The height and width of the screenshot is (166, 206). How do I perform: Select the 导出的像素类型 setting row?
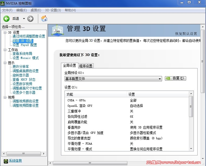[x=127, y=138]
